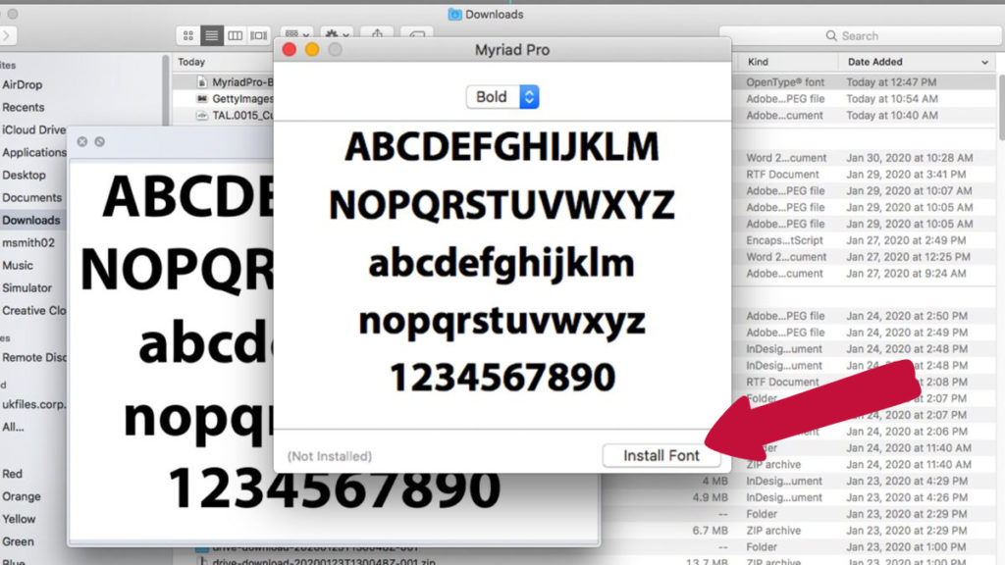The height and width of the screenshot is (565, 1005).
Task: Switch Finder to column view
Action: coord(236,36)
